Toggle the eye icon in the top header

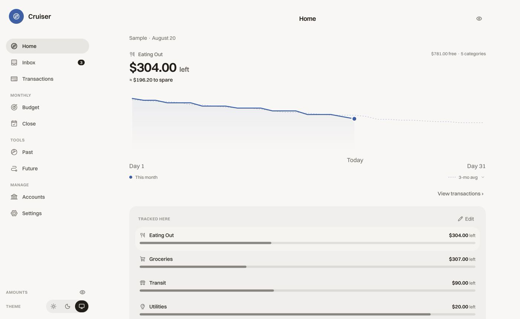click(x=479, y=19)
